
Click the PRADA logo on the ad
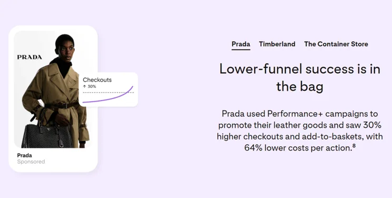coord(30,57)
